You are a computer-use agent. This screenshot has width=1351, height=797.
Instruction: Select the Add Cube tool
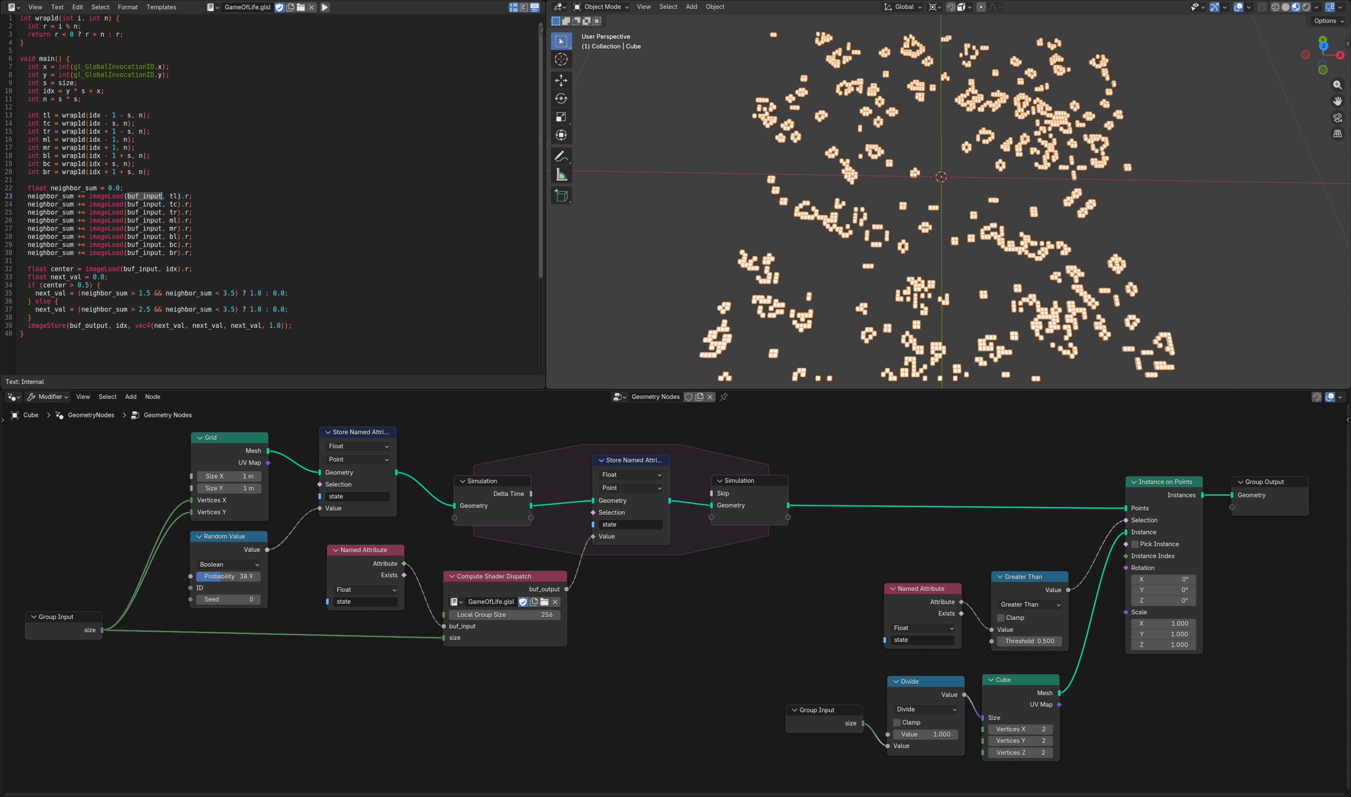click(561, 195)
